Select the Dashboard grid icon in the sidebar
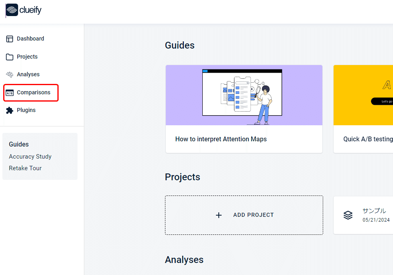This screenshot has height=275, width=393. coord(9,39)
